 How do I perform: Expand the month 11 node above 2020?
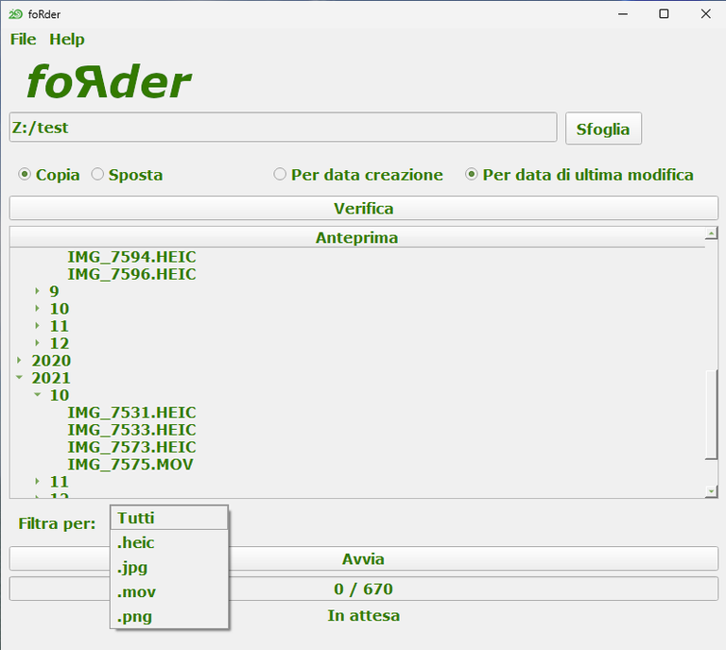point(37,326)
